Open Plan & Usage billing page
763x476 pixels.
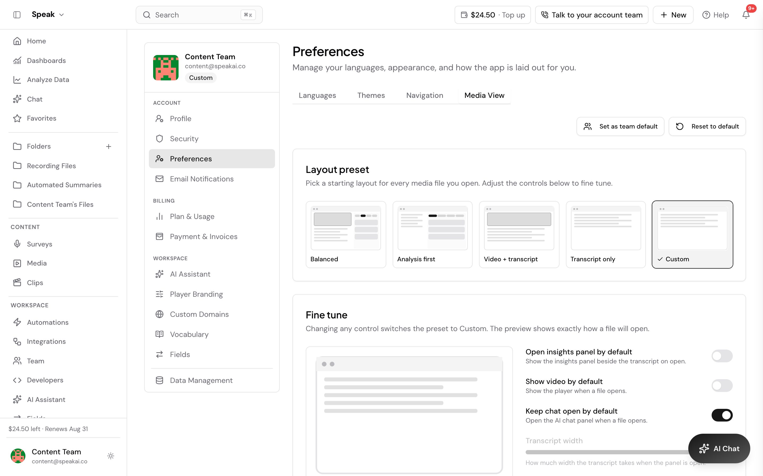(212, 217)
